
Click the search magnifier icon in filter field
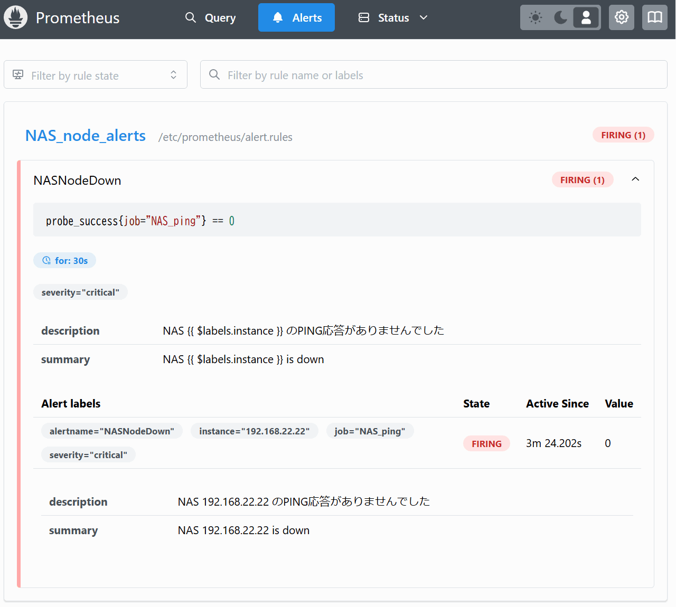pos(214,74)
